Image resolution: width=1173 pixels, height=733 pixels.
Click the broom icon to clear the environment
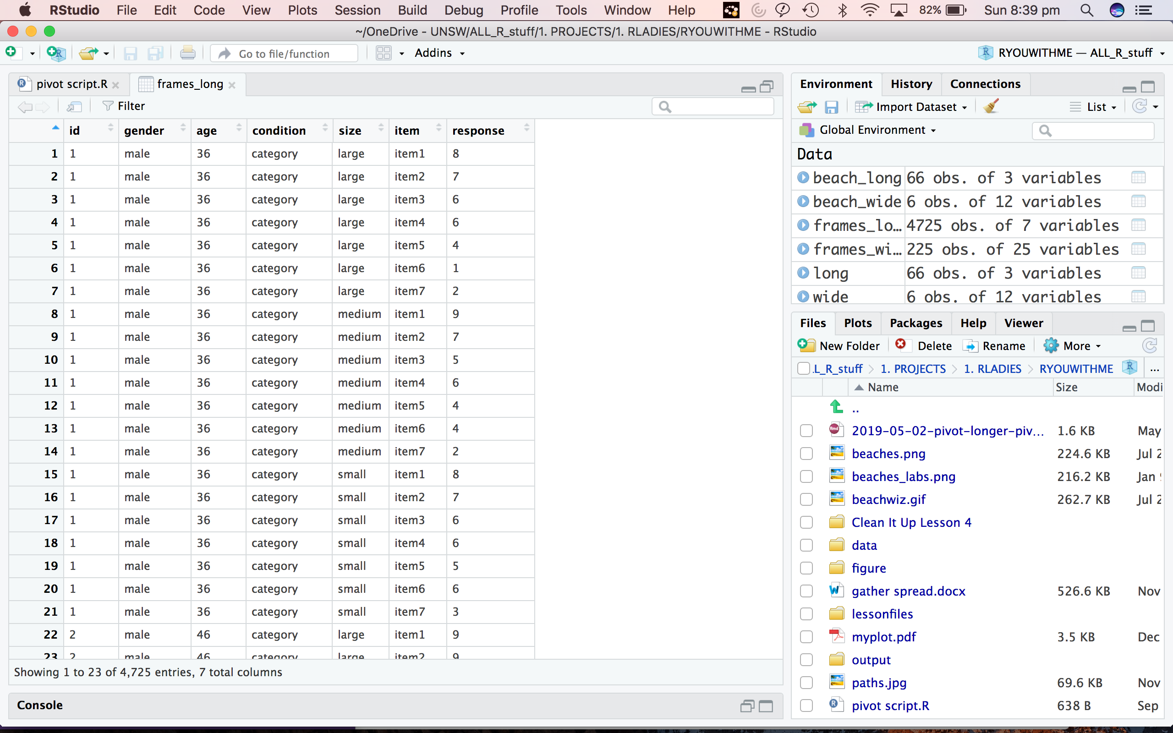point(991,106)
